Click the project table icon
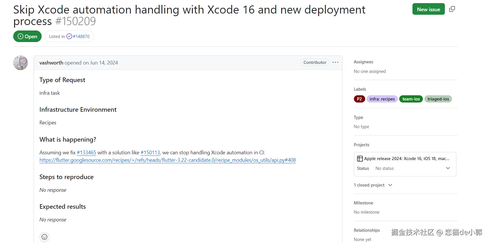 [360, 159]
